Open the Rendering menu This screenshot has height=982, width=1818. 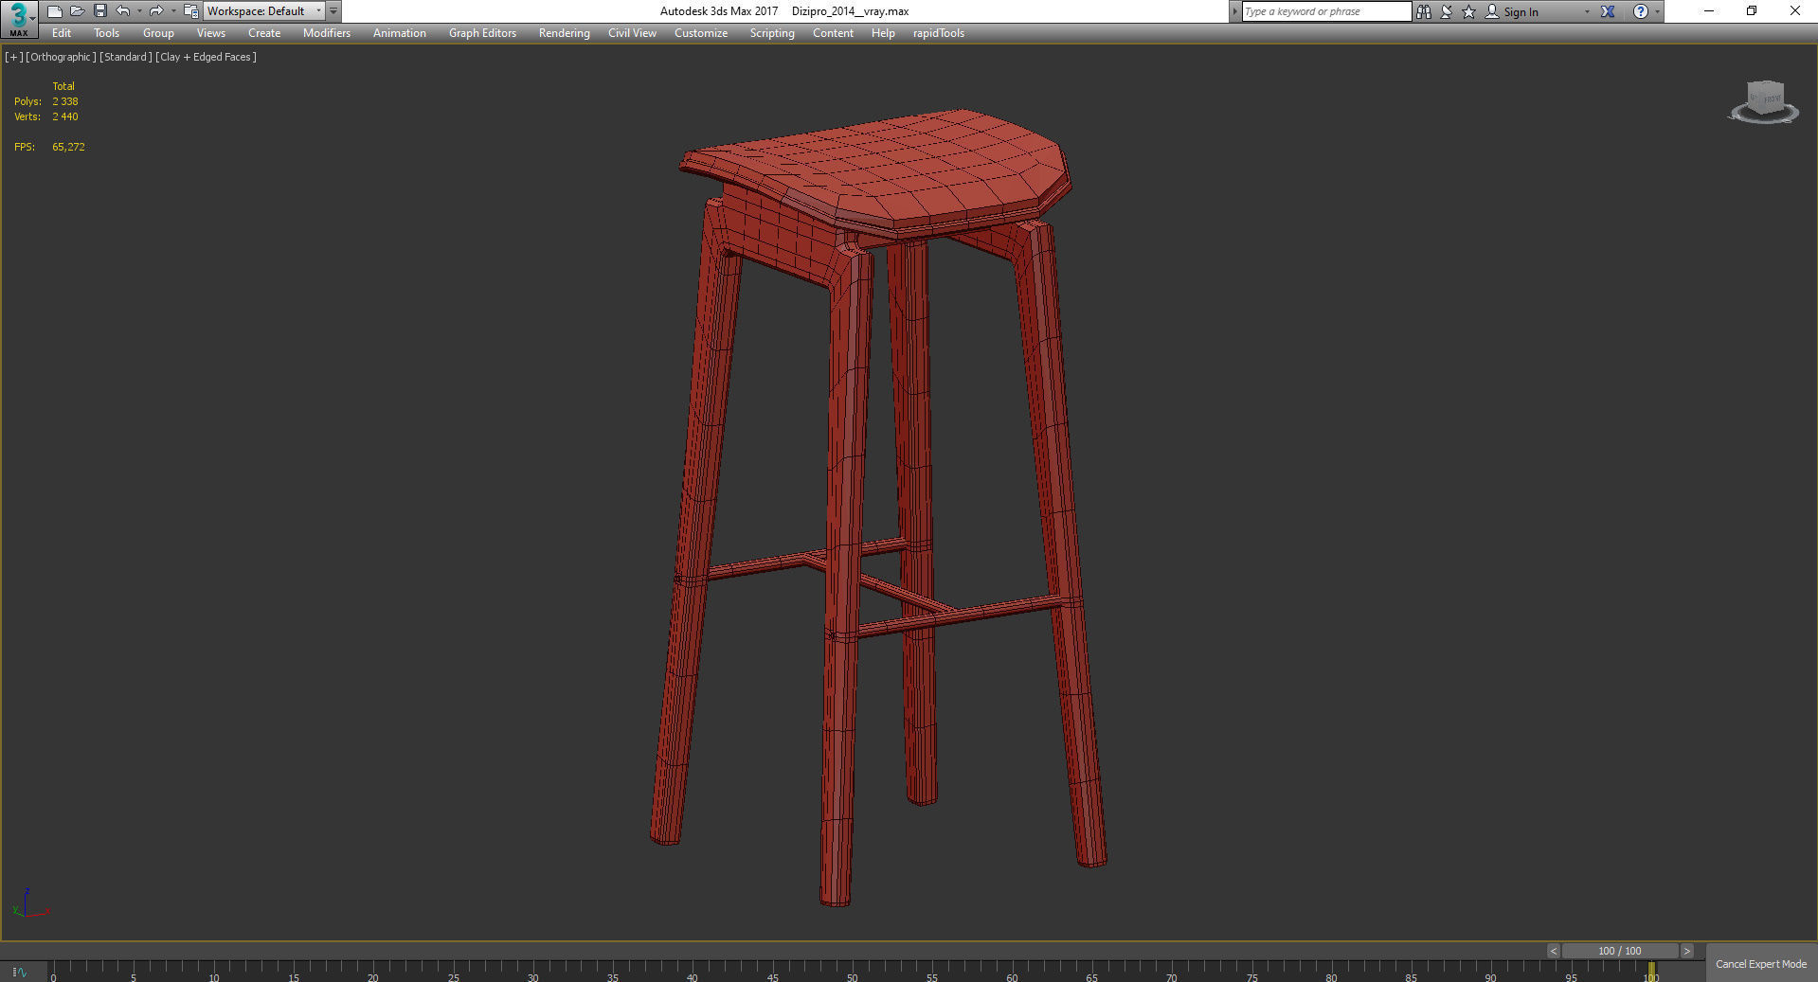(x=565, y=33)
